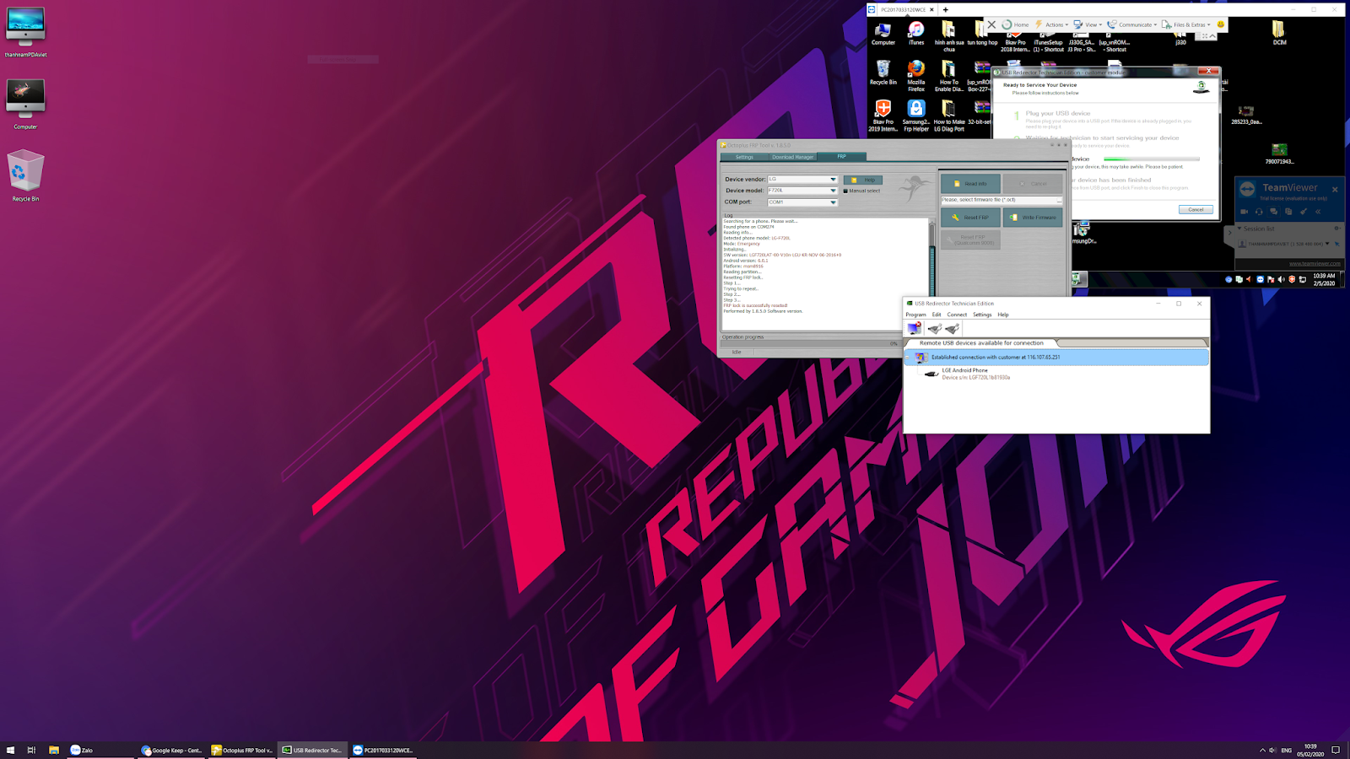
Task: Click the file transfer icon in TeamViewer panel
Action: coord(1288,212)
